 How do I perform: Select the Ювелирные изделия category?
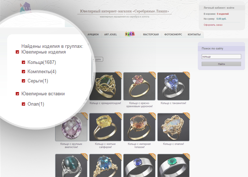click(x=44, y=52)
